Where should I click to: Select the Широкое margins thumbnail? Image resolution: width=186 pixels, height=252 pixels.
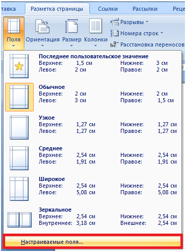coord(19,189)
